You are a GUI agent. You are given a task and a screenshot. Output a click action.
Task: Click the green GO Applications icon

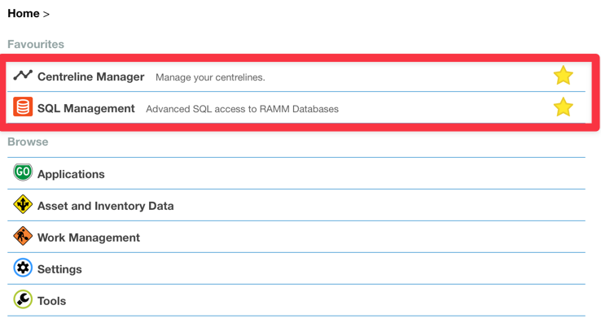(23, 172)
